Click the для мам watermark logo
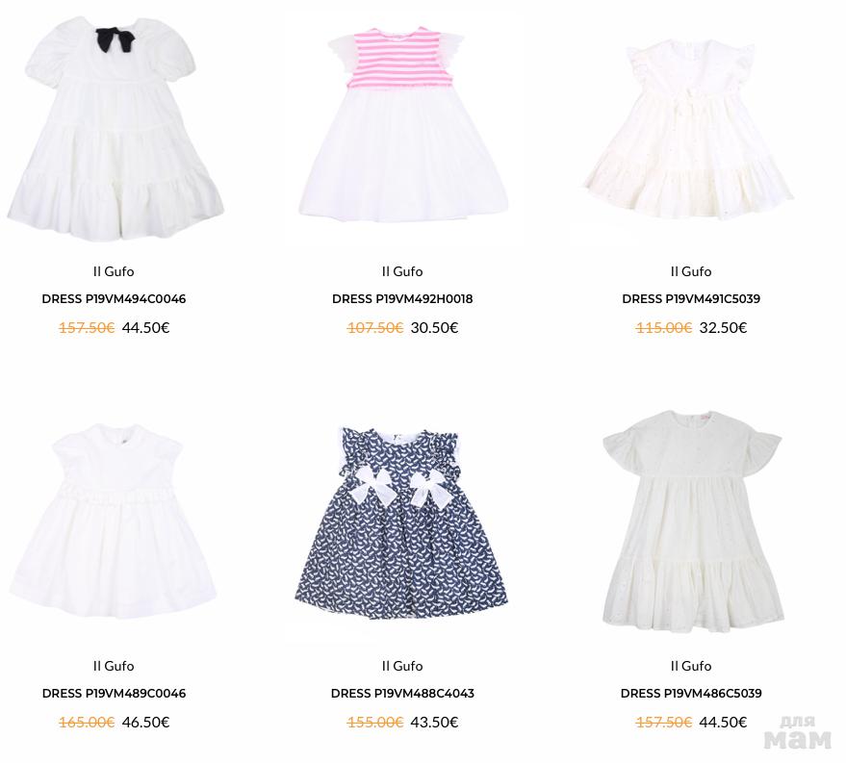This screenshot has height=763, width=846. point(798,733)
